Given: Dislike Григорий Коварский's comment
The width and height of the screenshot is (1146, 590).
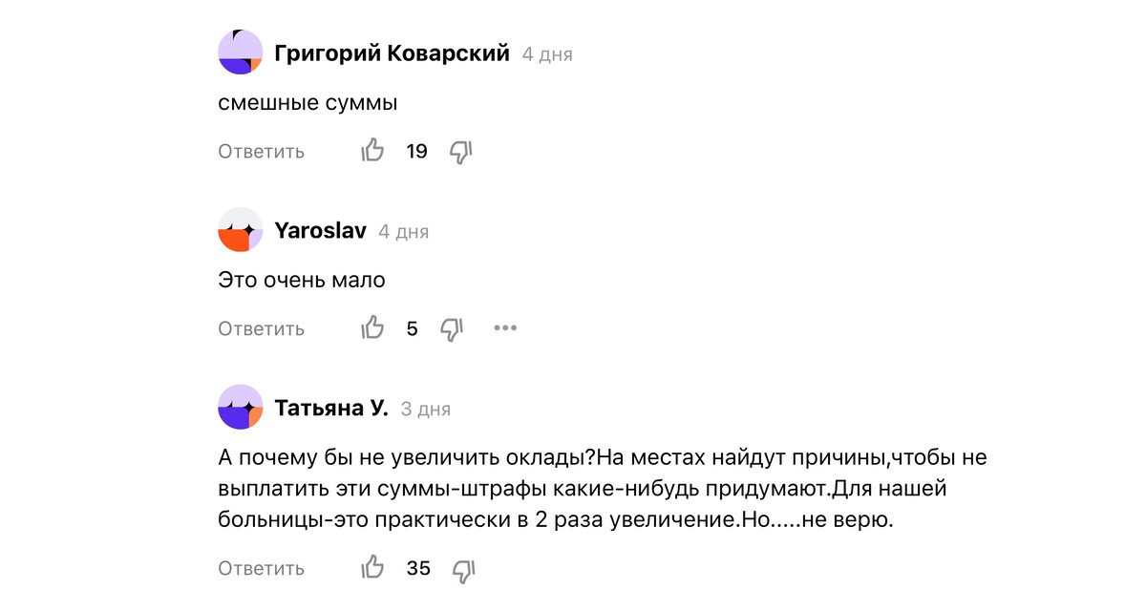Looking at the screenshot, I should pos(461,150).
